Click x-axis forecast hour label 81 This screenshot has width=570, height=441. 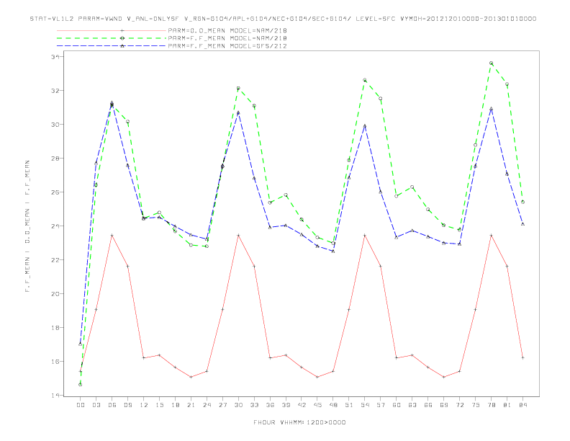(x=507, y=405)
